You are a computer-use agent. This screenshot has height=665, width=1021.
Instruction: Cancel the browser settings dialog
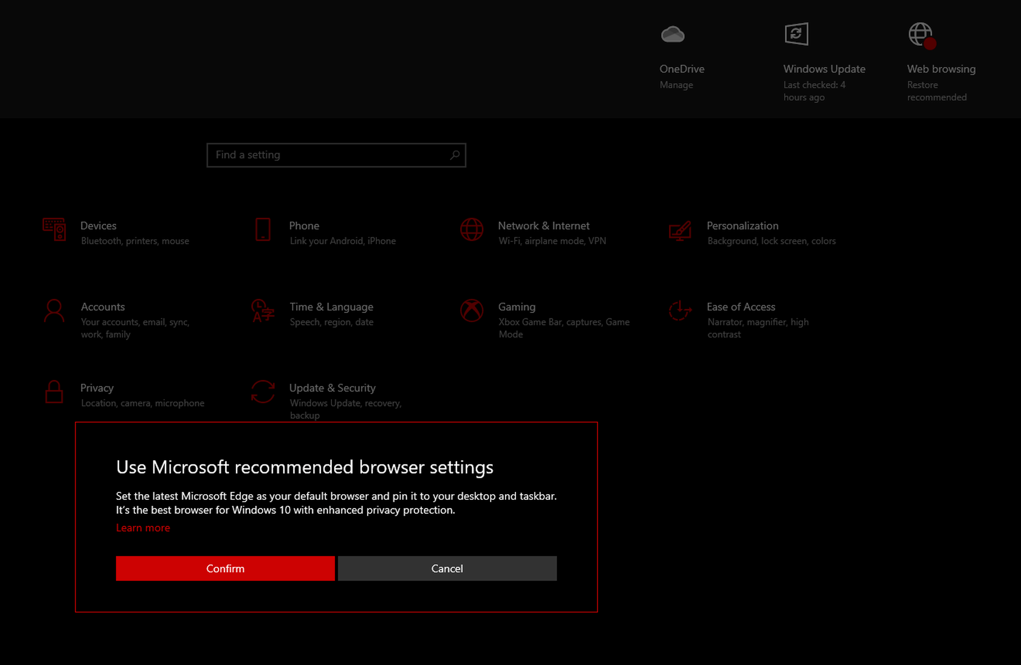click(x=447, y=568)
